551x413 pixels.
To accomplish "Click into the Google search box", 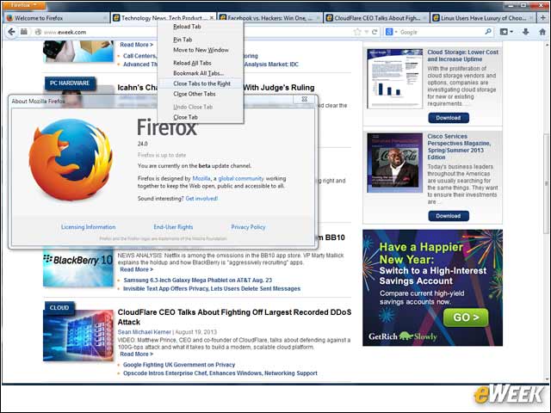I will tap(441, 32).
